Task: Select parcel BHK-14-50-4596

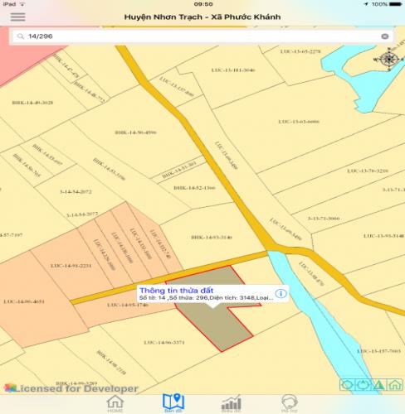Action: coord(135,132)
